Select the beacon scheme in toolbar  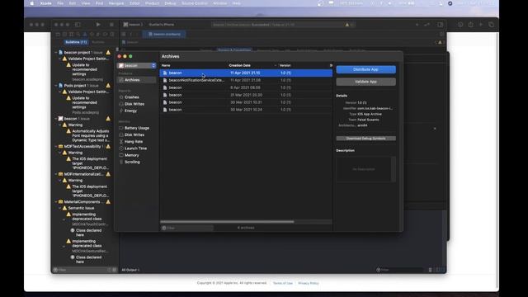(x=132, y=25)
